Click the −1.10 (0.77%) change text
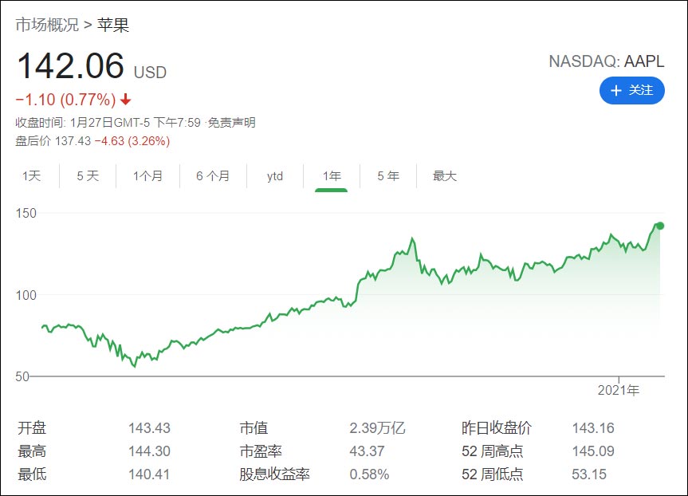The height and width of the screenshot is (496, 688). coord(66,100)
